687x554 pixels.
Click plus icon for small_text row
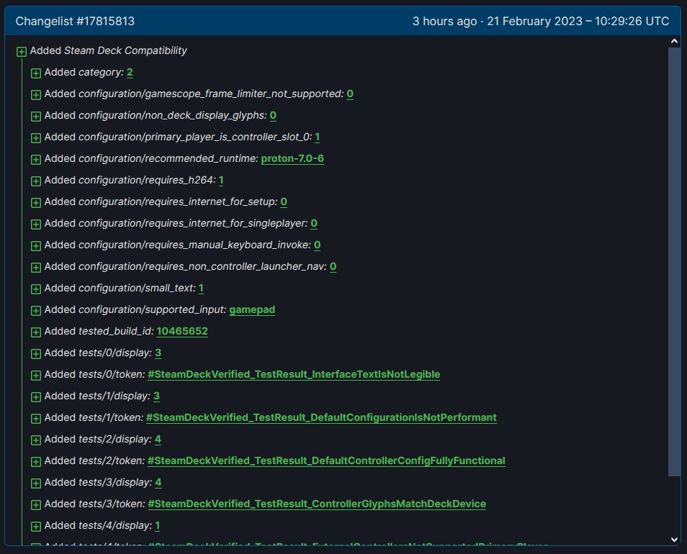pyautogui.click(x=36, y=289)
